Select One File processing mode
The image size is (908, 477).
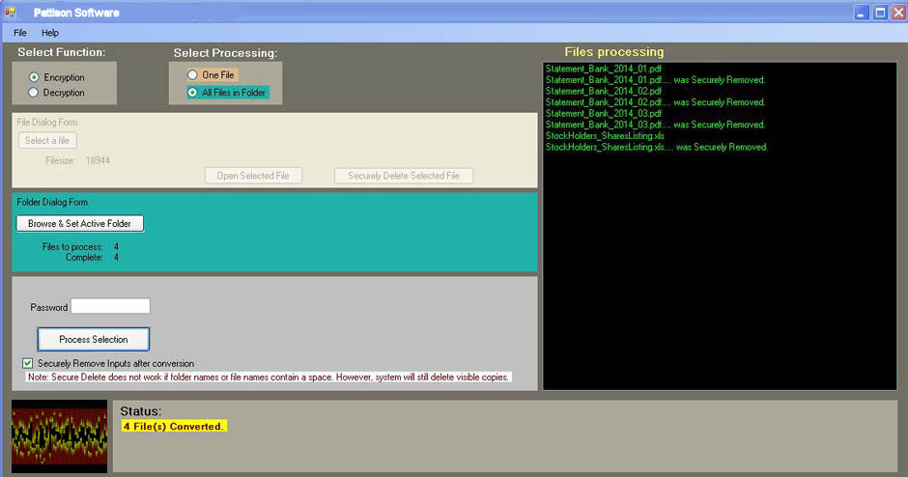coord(193,75)
